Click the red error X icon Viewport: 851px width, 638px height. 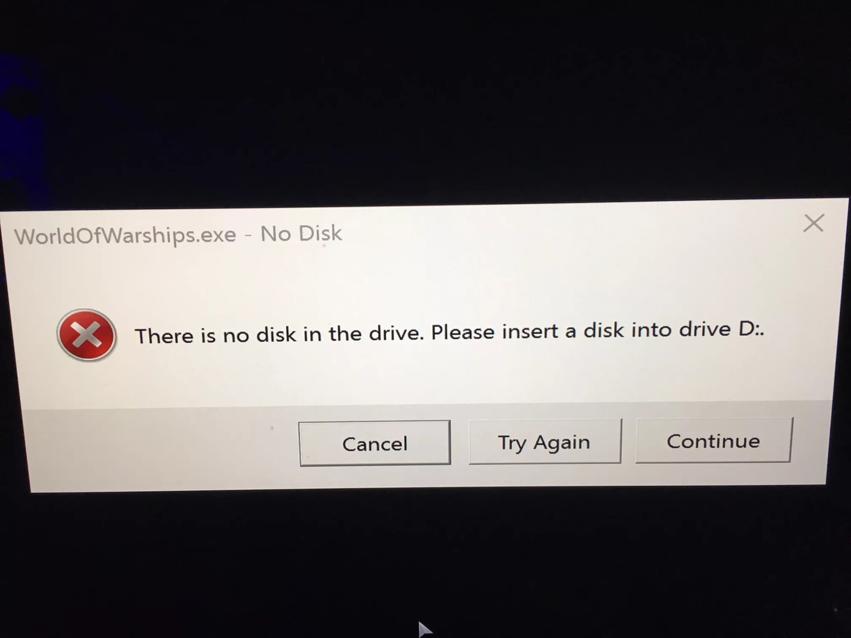pyautogui.click(x=87, y=335)
